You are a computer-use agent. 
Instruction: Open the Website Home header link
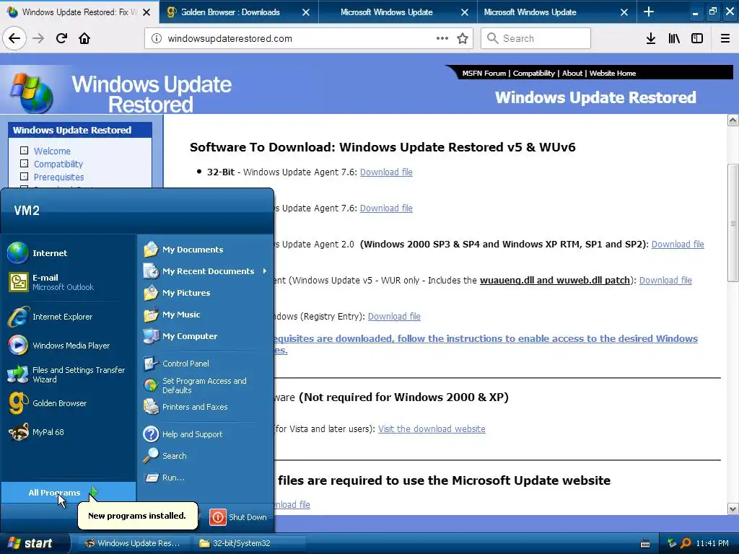(x=612, y=73)
